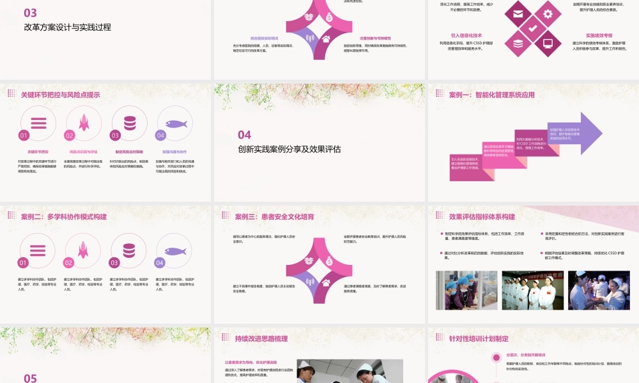
Task: Click the rocket icon in 关键环节把控与风险点提示
Action: point(84,123)
